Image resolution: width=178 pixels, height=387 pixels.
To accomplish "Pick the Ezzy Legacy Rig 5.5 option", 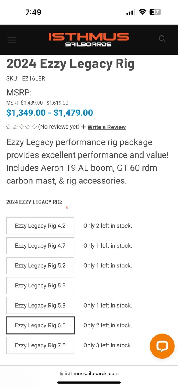I will 40,286.
